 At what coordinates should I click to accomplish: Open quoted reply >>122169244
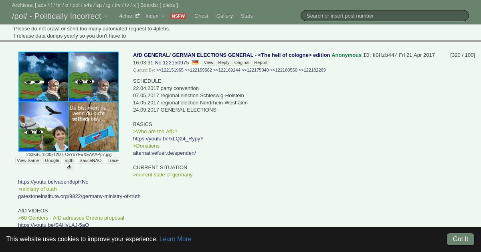click(x=227, y=70)
